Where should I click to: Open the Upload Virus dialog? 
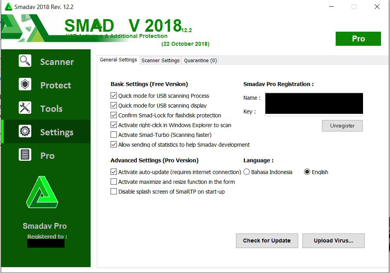tap(333, 241)
